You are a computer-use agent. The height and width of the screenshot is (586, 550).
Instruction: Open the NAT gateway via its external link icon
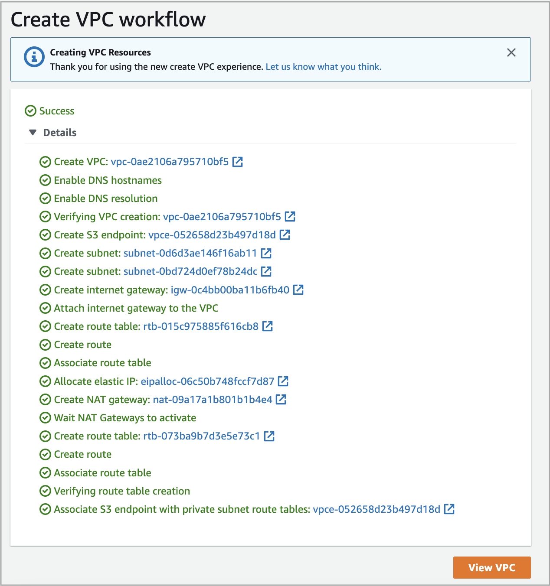[282, 399]
